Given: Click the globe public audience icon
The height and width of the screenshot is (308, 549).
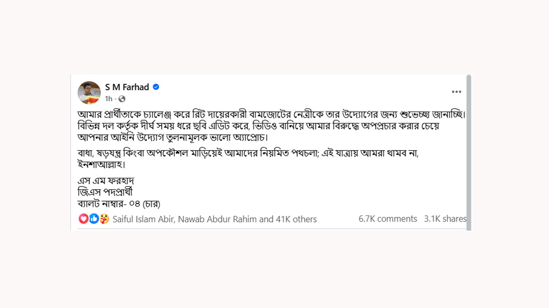Looking at the screenshot, I should [x=122, y=99].
